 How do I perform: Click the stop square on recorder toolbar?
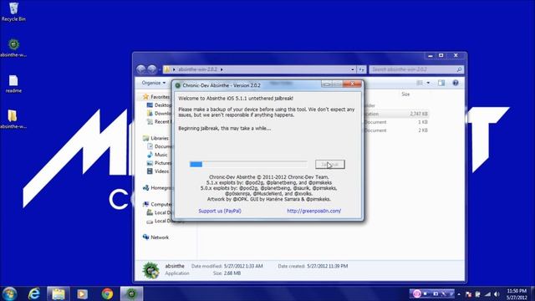[x=425, y=293]
